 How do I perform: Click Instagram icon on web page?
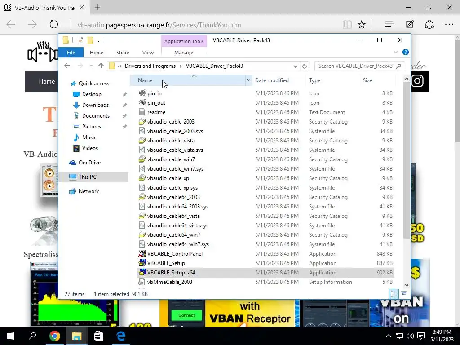point(417,81)
